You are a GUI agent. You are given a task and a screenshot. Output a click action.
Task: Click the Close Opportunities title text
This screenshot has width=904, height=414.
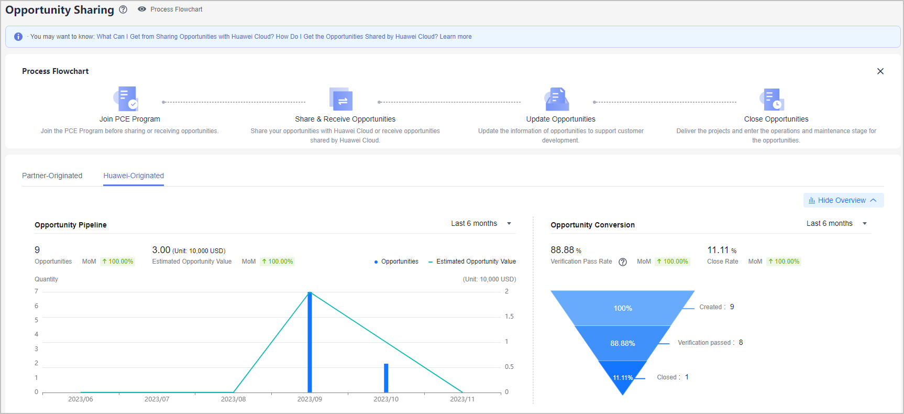pos(776,119)
